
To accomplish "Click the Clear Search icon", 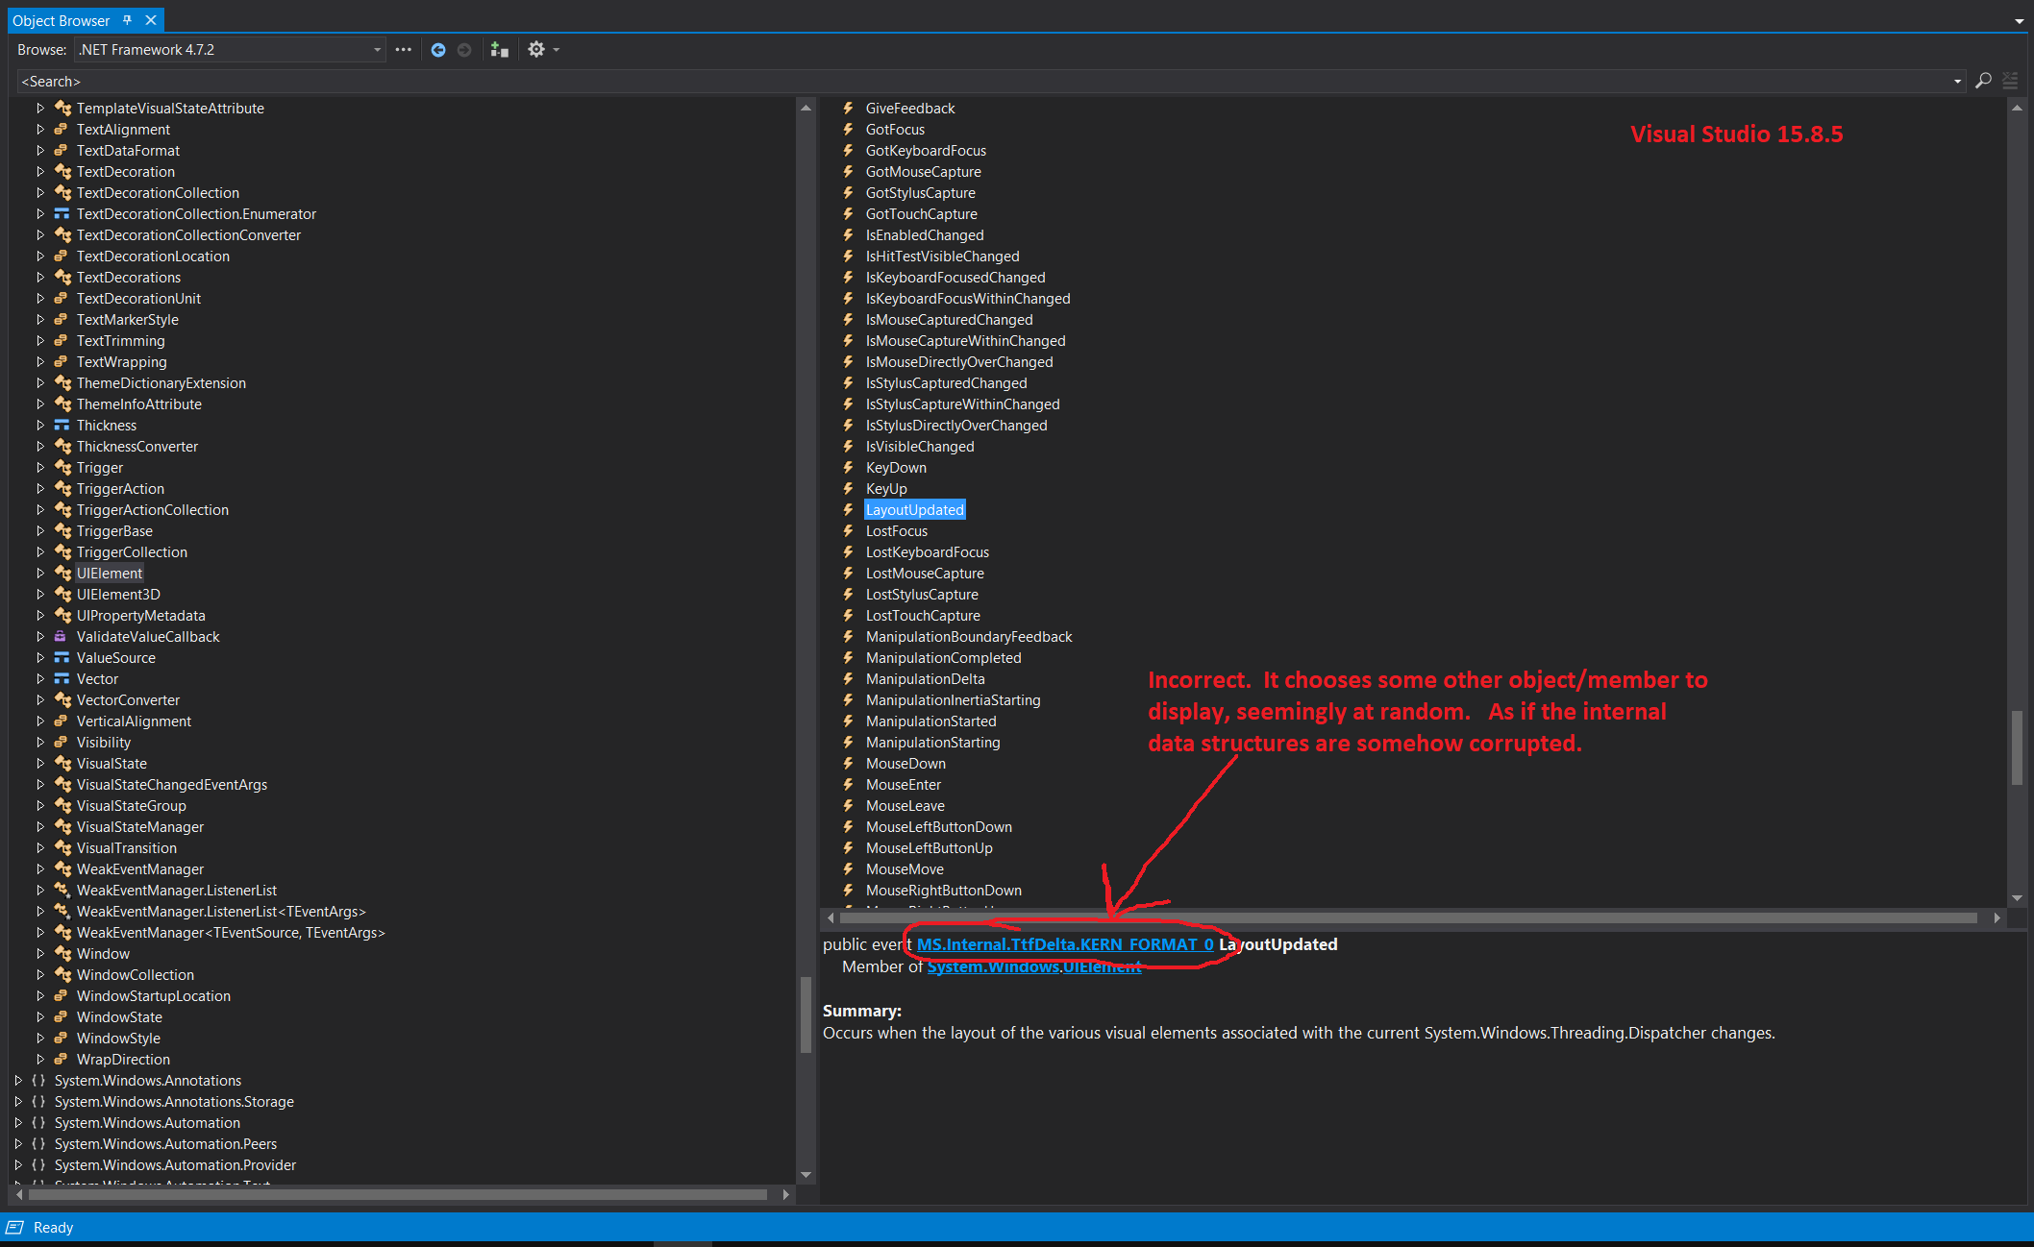I will pos(2010,81).
